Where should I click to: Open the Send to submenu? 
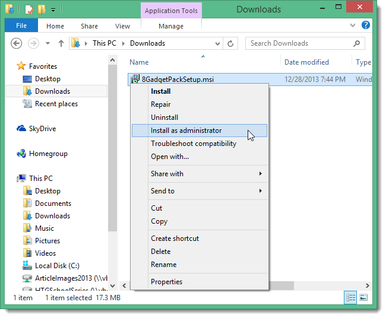[200, 191]
